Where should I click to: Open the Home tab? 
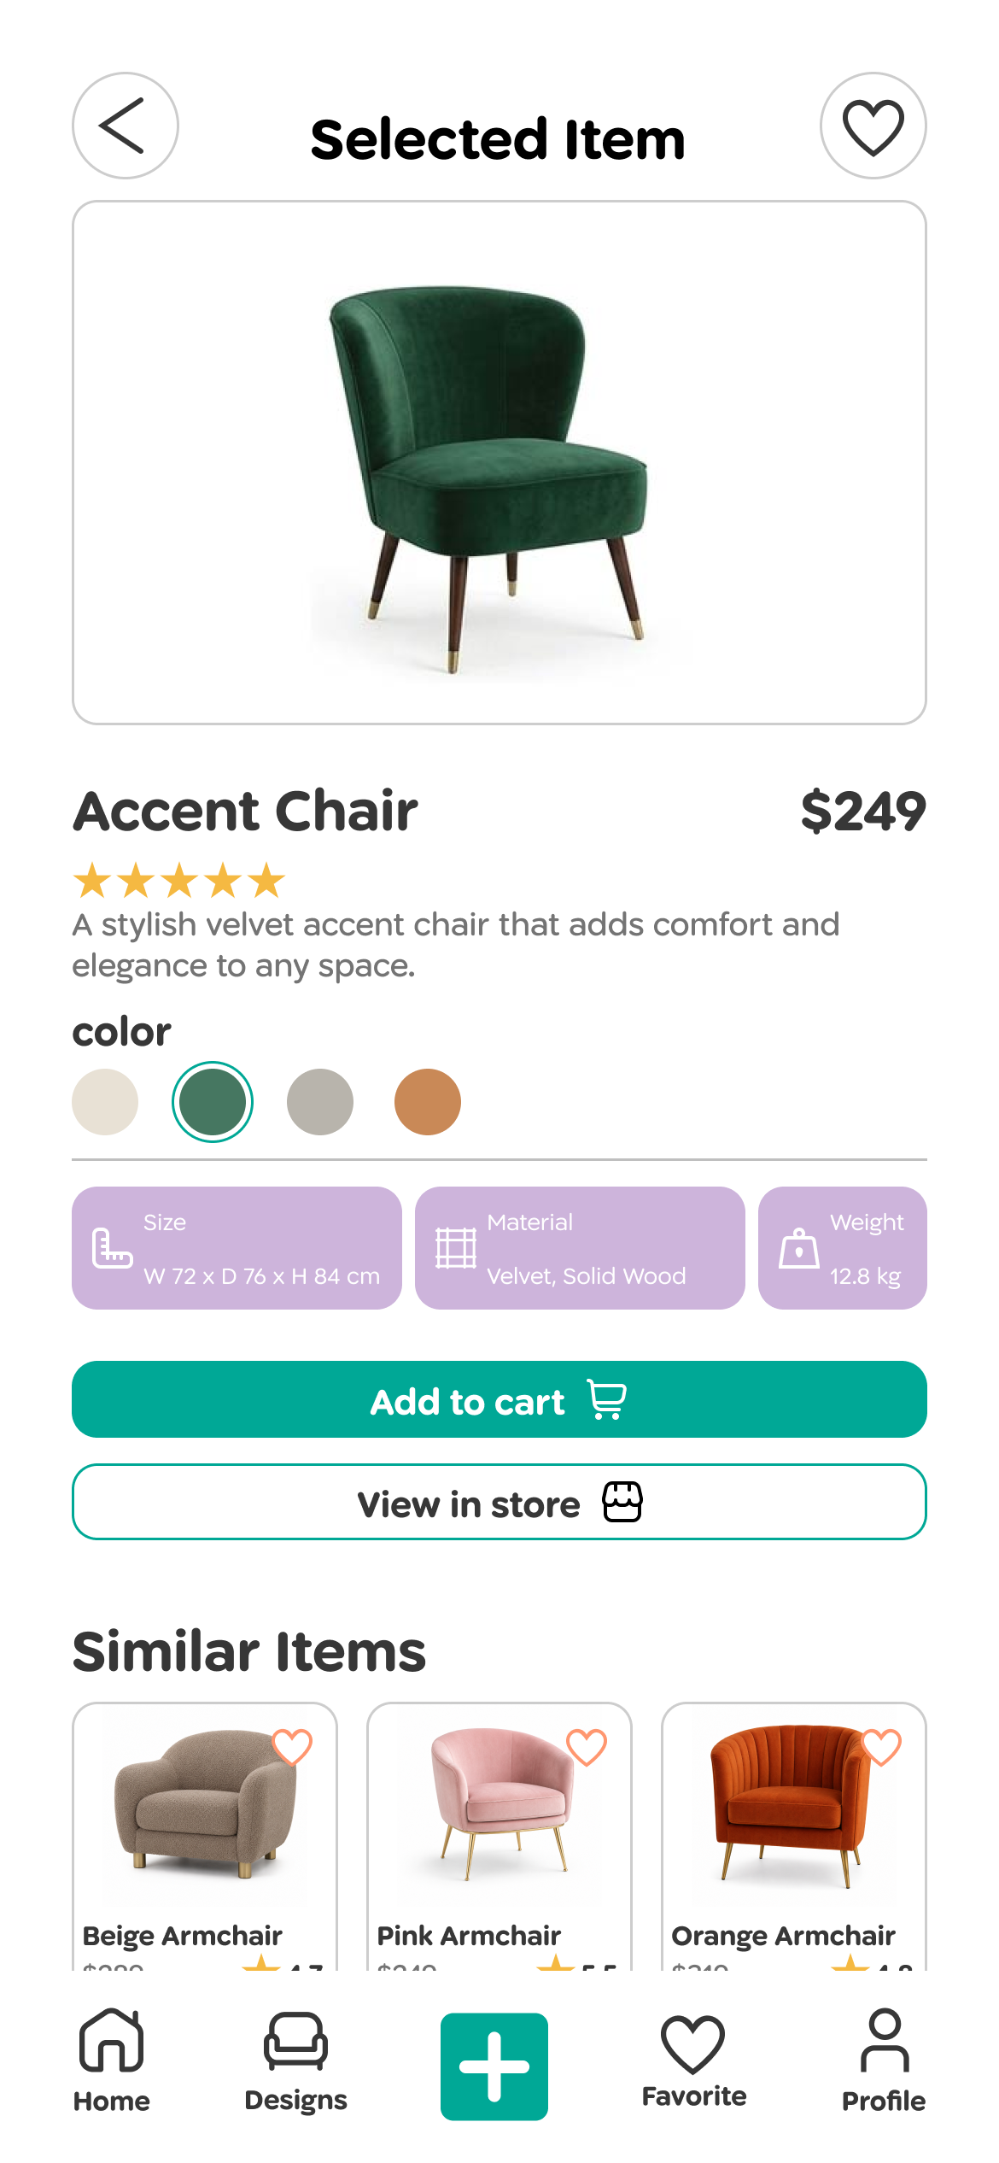[112, 2060]
